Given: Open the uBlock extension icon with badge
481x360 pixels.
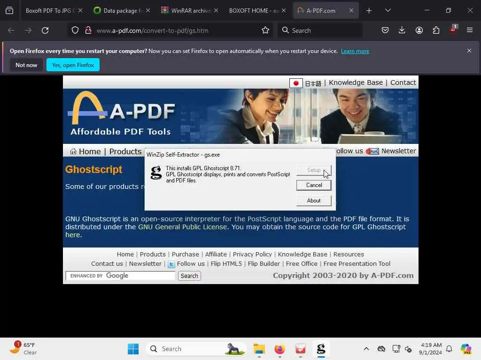Looking at the screenshot, I should [453, 30].
